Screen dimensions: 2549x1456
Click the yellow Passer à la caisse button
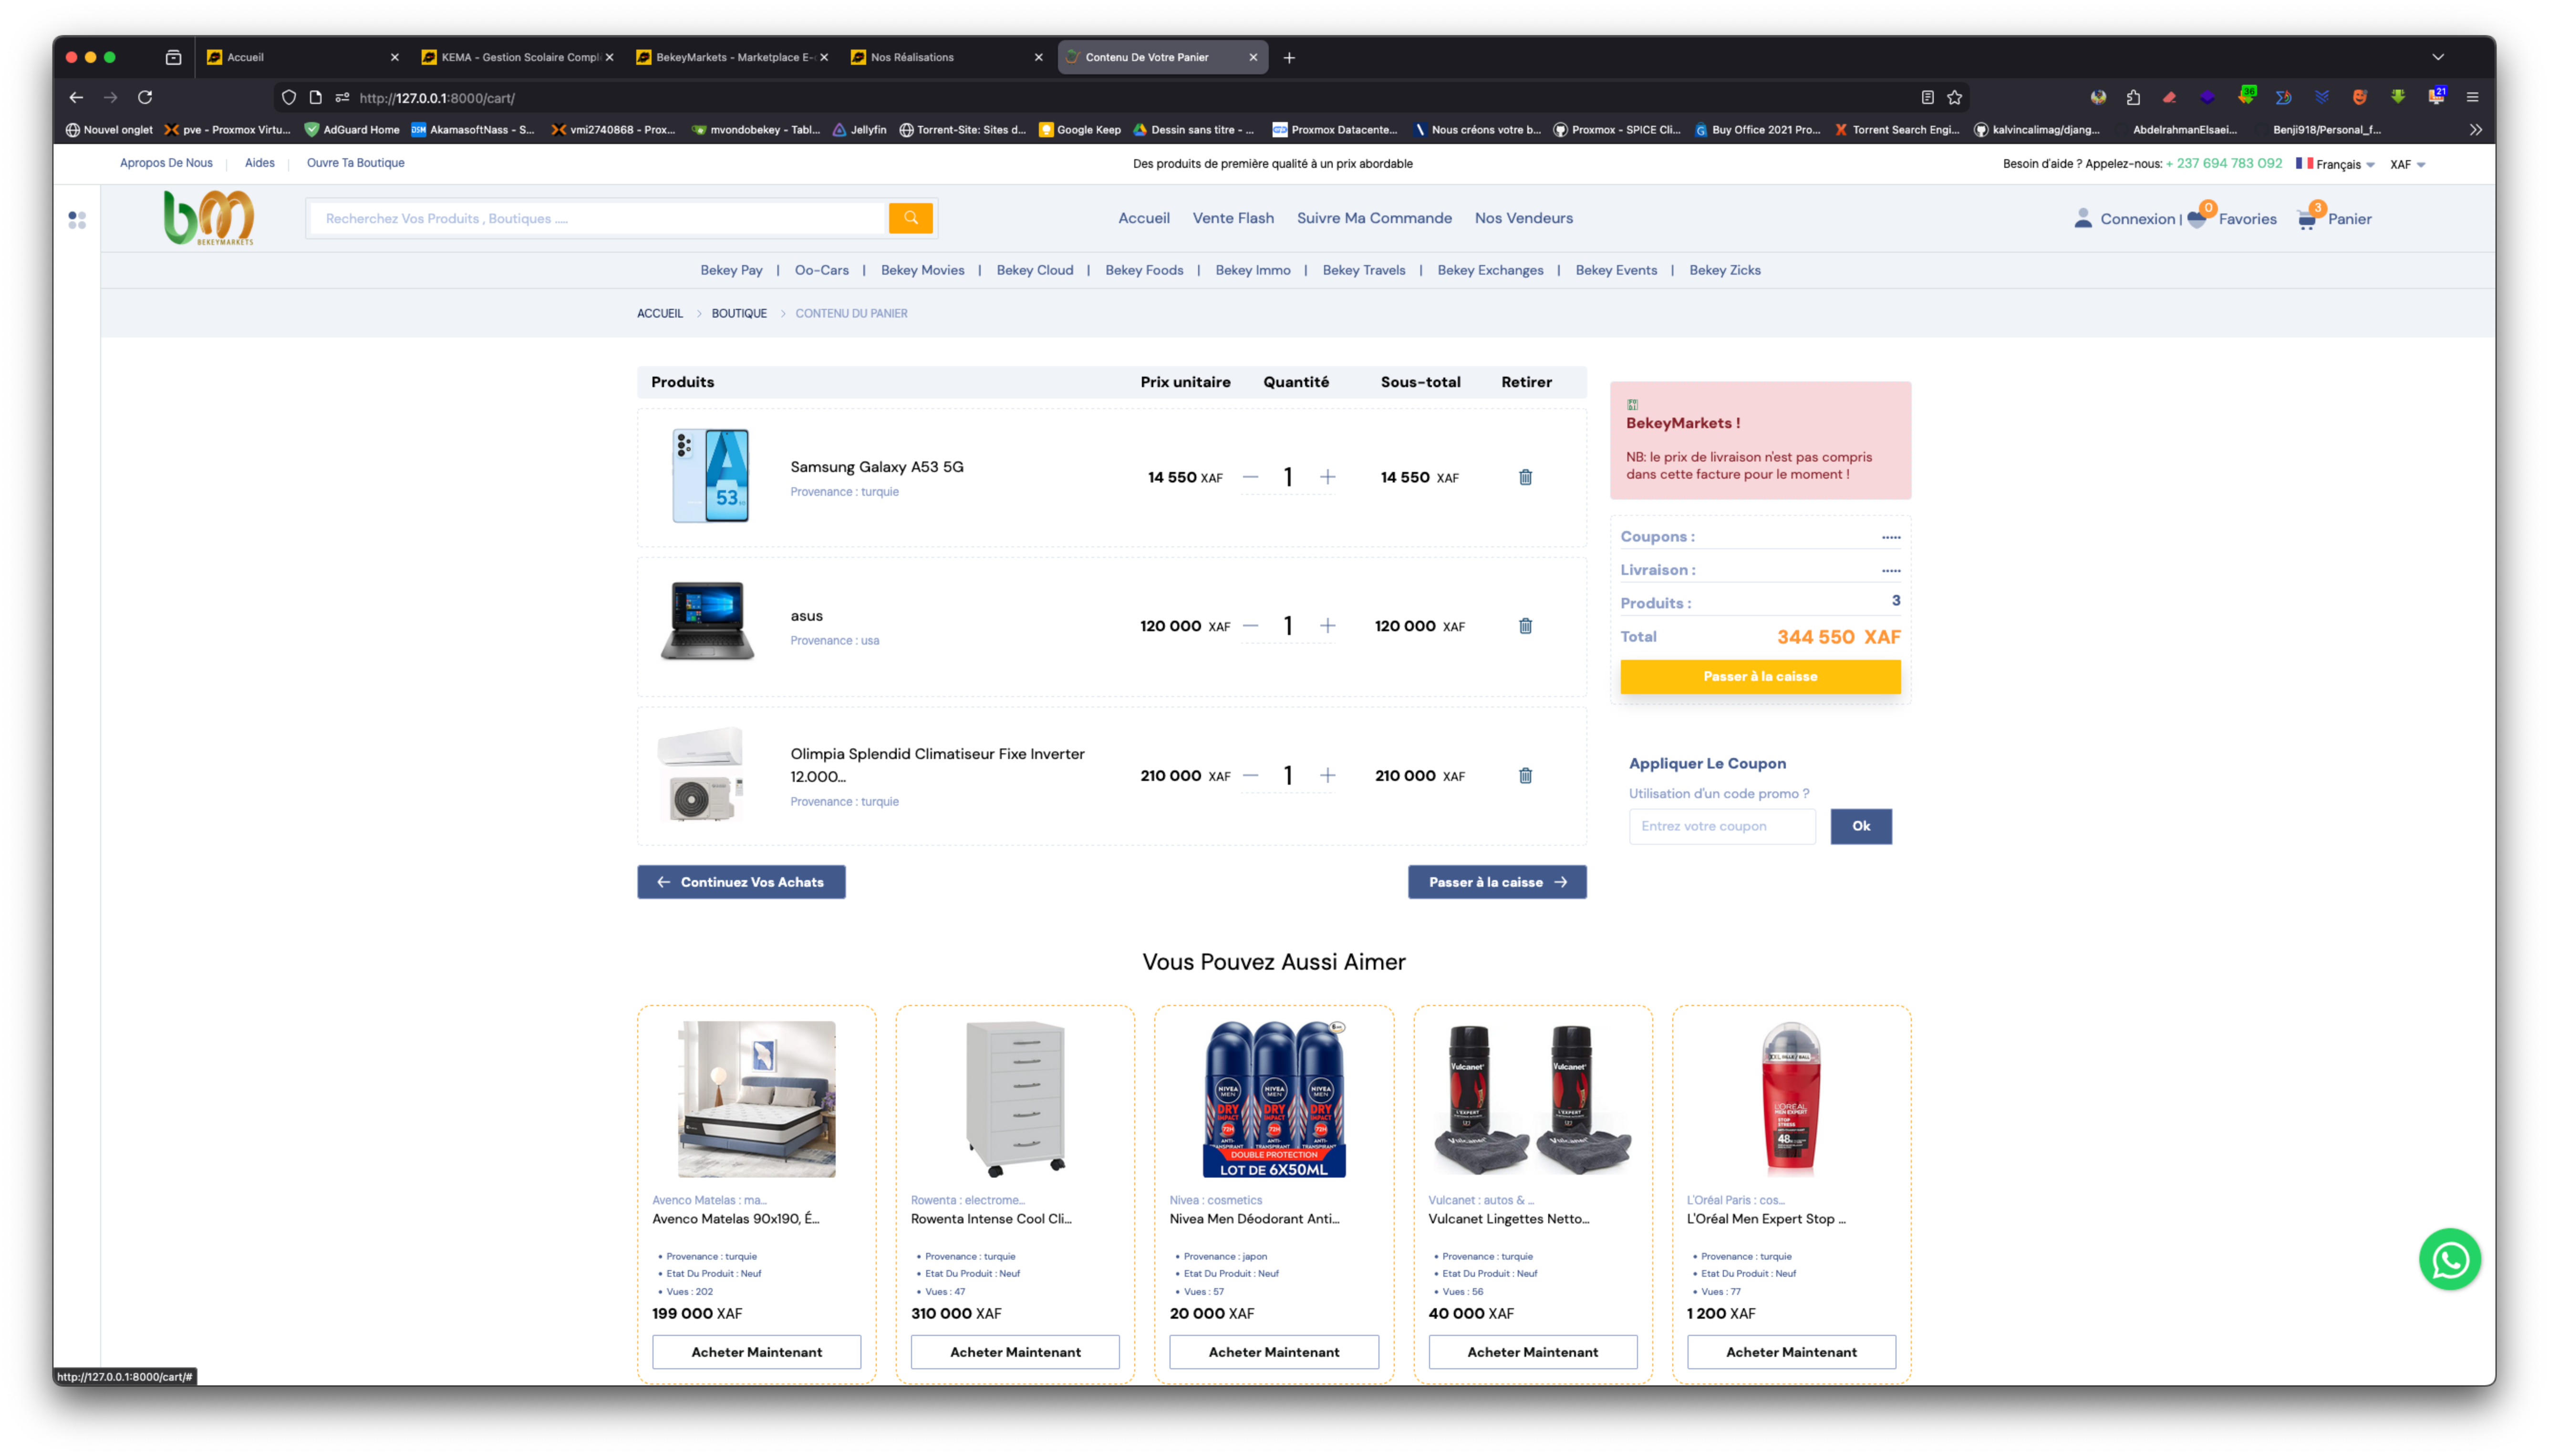(x=1760, y=676)
